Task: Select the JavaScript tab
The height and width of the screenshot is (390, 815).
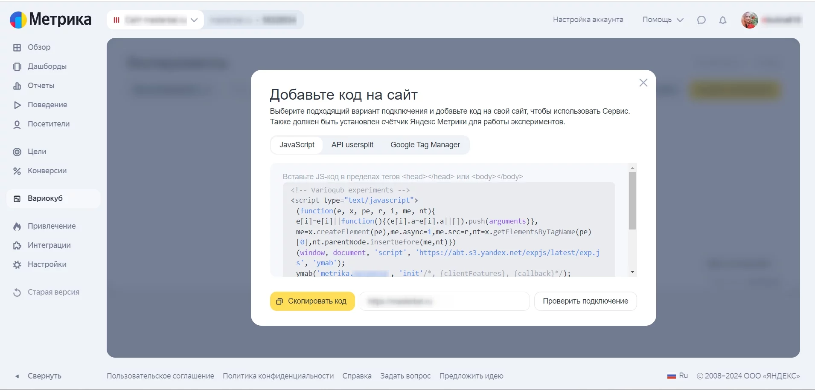Action: click(297, 145)
